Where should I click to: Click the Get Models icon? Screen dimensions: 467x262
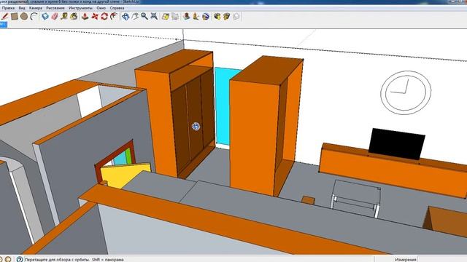217,16
